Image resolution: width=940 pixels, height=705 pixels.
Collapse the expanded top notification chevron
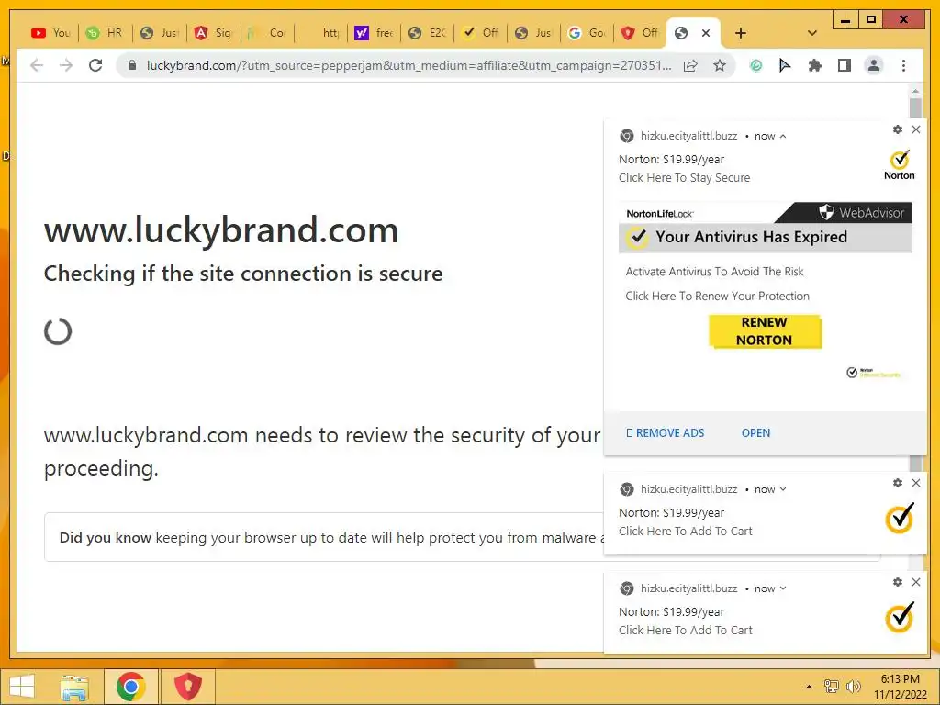pyautogui.click(x=783, y=137)
